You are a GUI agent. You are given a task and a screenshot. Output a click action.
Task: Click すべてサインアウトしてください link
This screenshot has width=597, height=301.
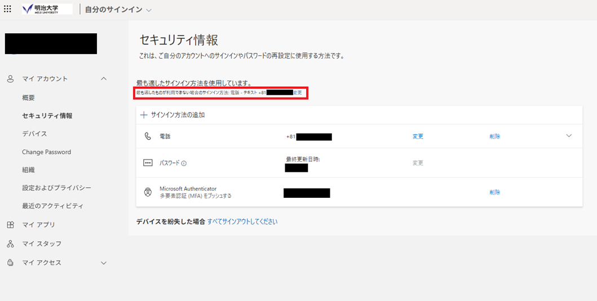coord(242,222)
